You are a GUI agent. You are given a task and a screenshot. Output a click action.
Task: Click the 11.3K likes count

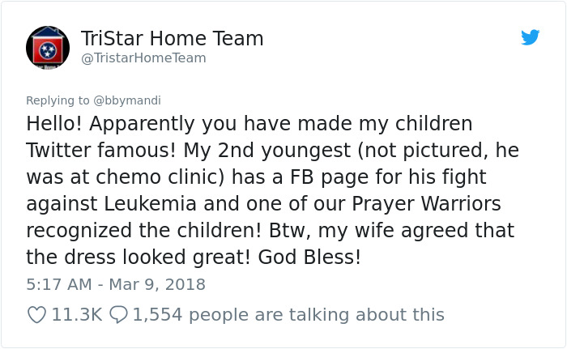click(76, 314)
